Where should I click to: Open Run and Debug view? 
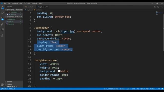point(2,24)
